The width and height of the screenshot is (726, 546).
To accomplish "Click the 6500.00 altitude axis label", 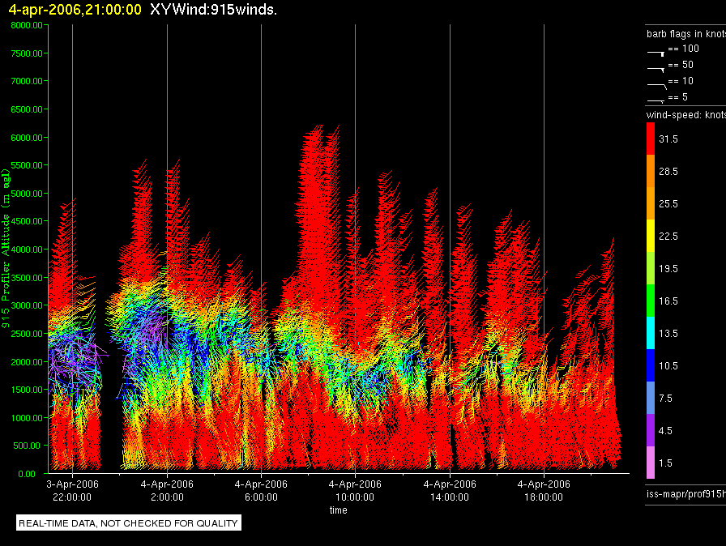I will (x=27, y=109).
